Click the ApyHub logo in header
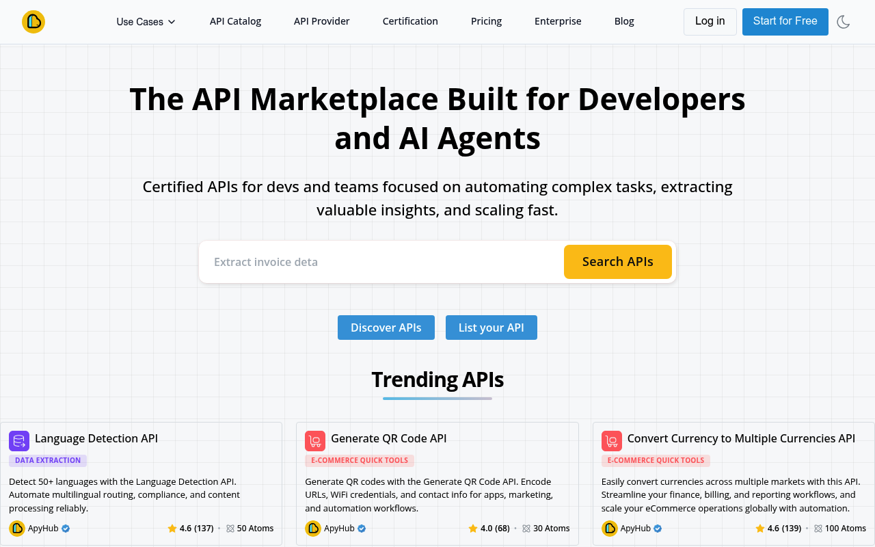The height and width of the screenshot is (547, 875). coord(33,22)
